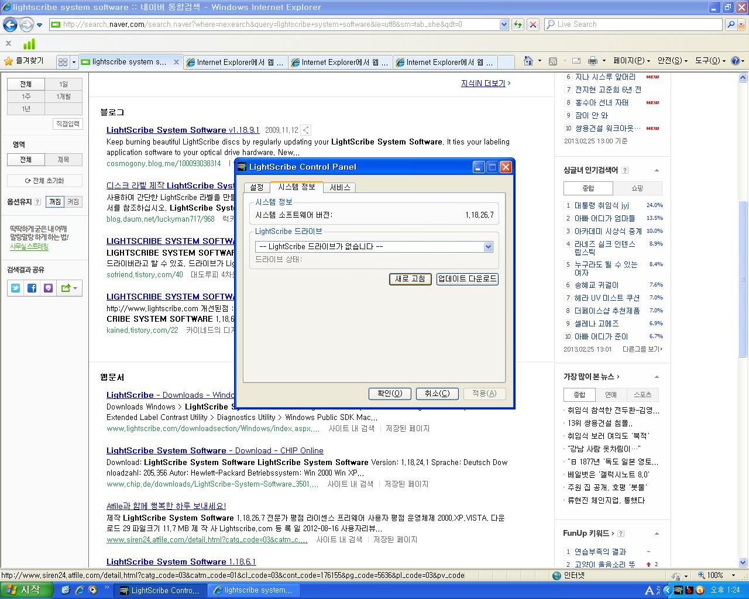Image resolution: width=749 pixels, height=599 pixels.
Task: Collapse the FunUp 키워드 section arrow
Action: [x=657, y=533]
